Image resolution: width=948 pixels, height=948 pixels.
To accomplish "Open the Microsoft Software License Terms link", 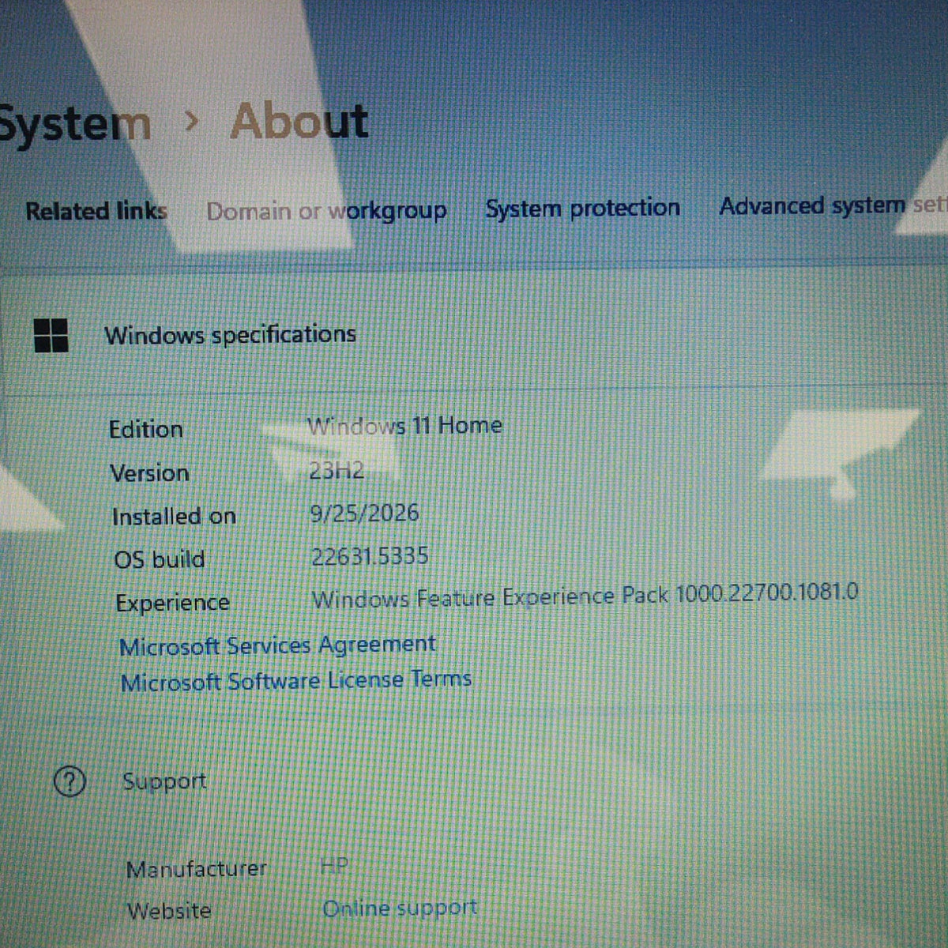I will point(295,680).
